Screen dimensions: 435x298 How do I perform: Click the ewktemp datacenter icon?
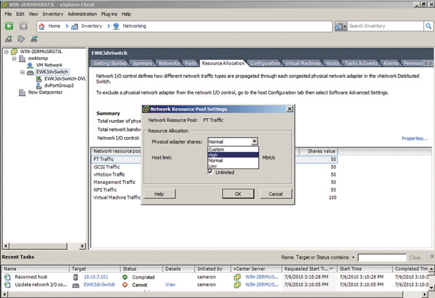(x=22, y=58)
